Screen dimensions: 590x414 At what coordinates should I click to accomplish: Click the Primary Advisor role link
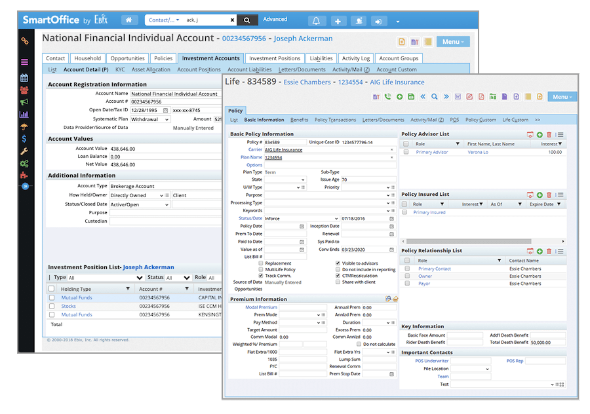click(x=431, y=152)
